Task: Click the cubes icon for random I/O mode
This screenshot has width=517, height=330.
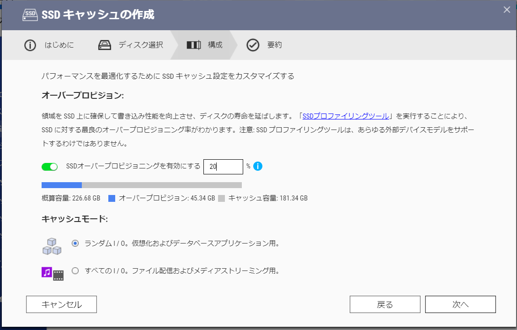Action: pyautogui.click(x=52, y=246)
